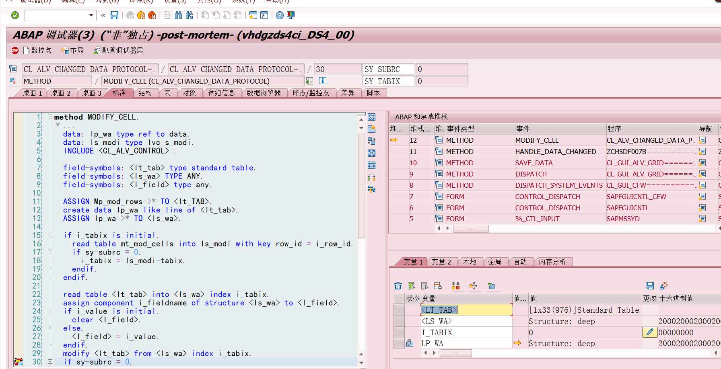Viewport: 721px width, 369px height.
Task: Click the 监控点 button
Action: 37,50
